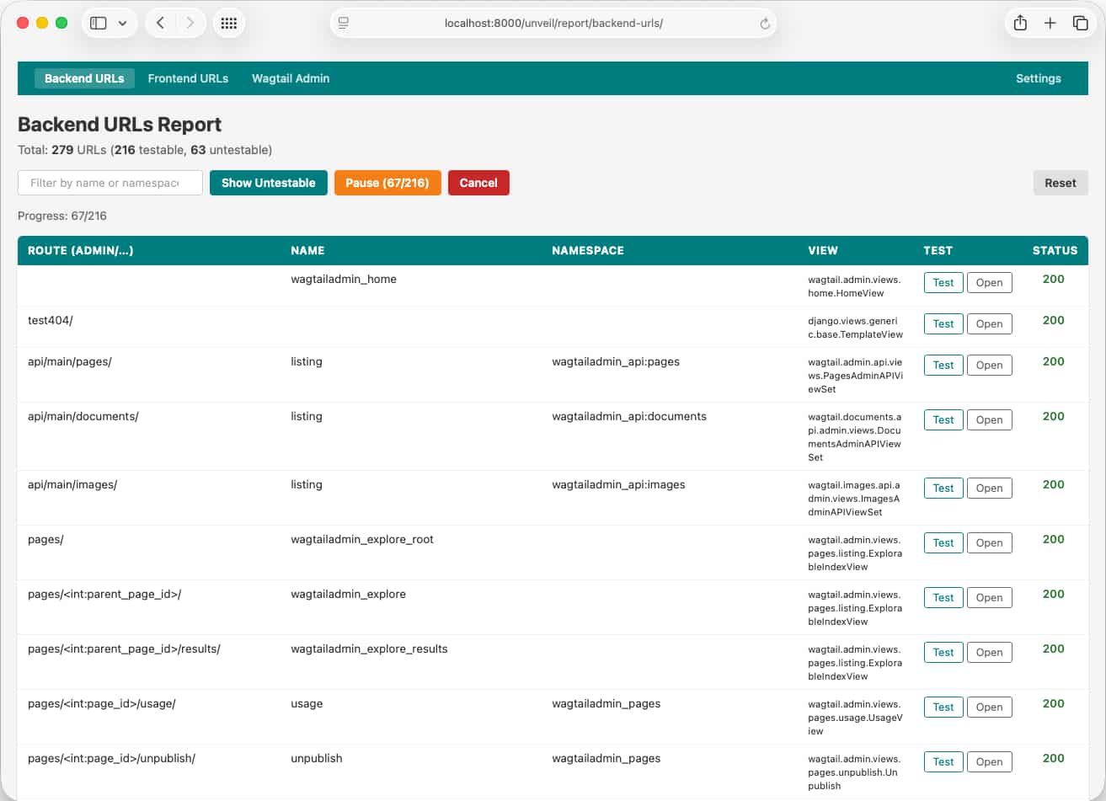Screen dimensions: 1106x801
Task: Go forward with the browser forward arrow
Action: (190, 24)
